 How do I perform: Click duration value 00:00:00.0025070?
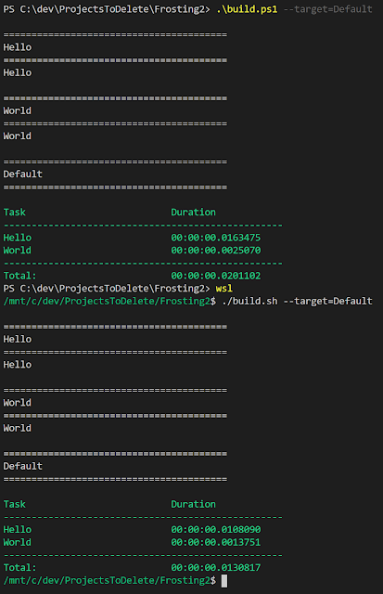(x=216, y=251)
